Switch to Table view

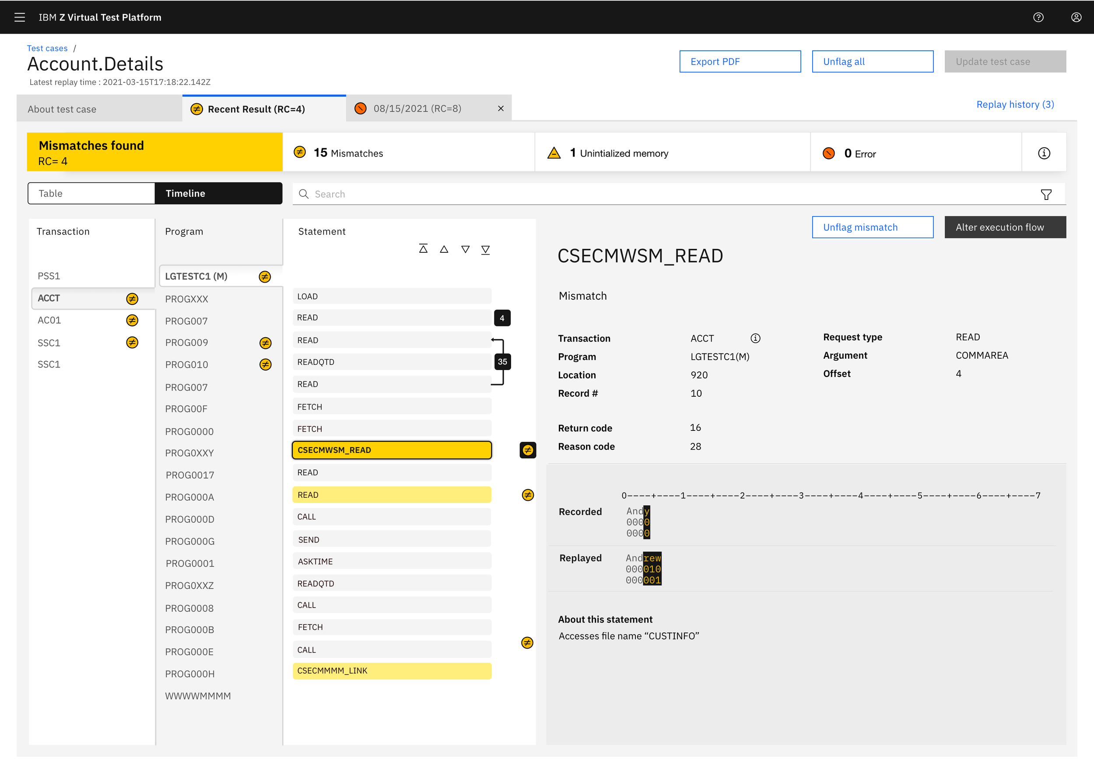pyautogui.click(x=91, y=193)
